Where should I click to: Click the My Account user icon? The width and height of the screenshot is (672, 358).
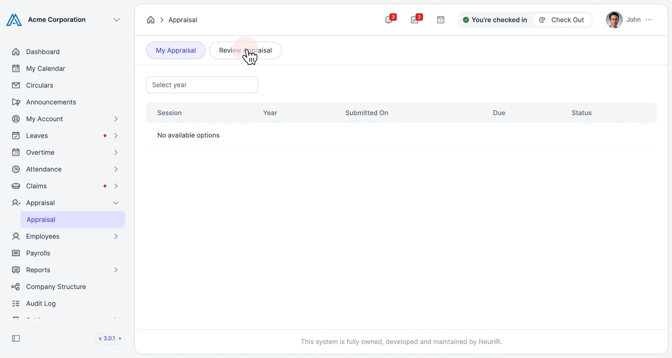[x=16, y=119]
